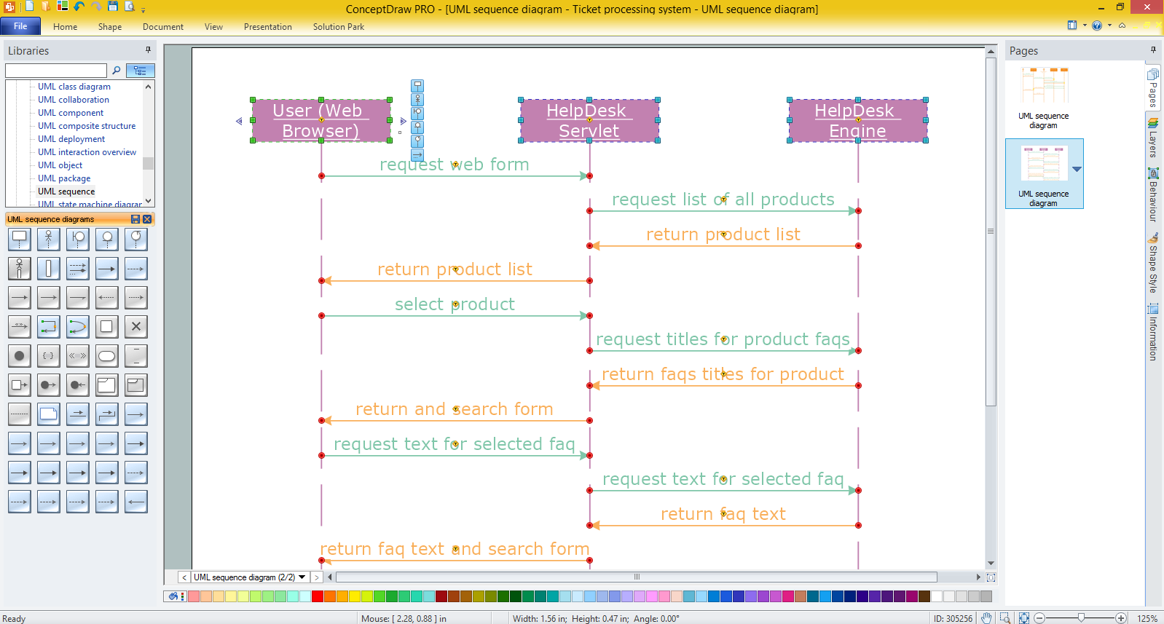The height and width of the screenshot is (624, 1164).
Task: Go to previous page with the left arrow
Action: pos(184,577)
